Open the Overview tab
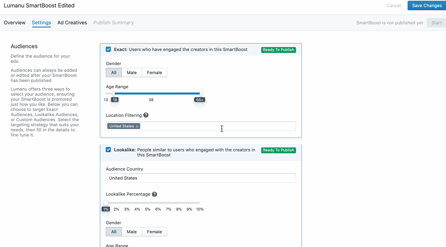This screenshot has height=247, width=446. [14, 22]
